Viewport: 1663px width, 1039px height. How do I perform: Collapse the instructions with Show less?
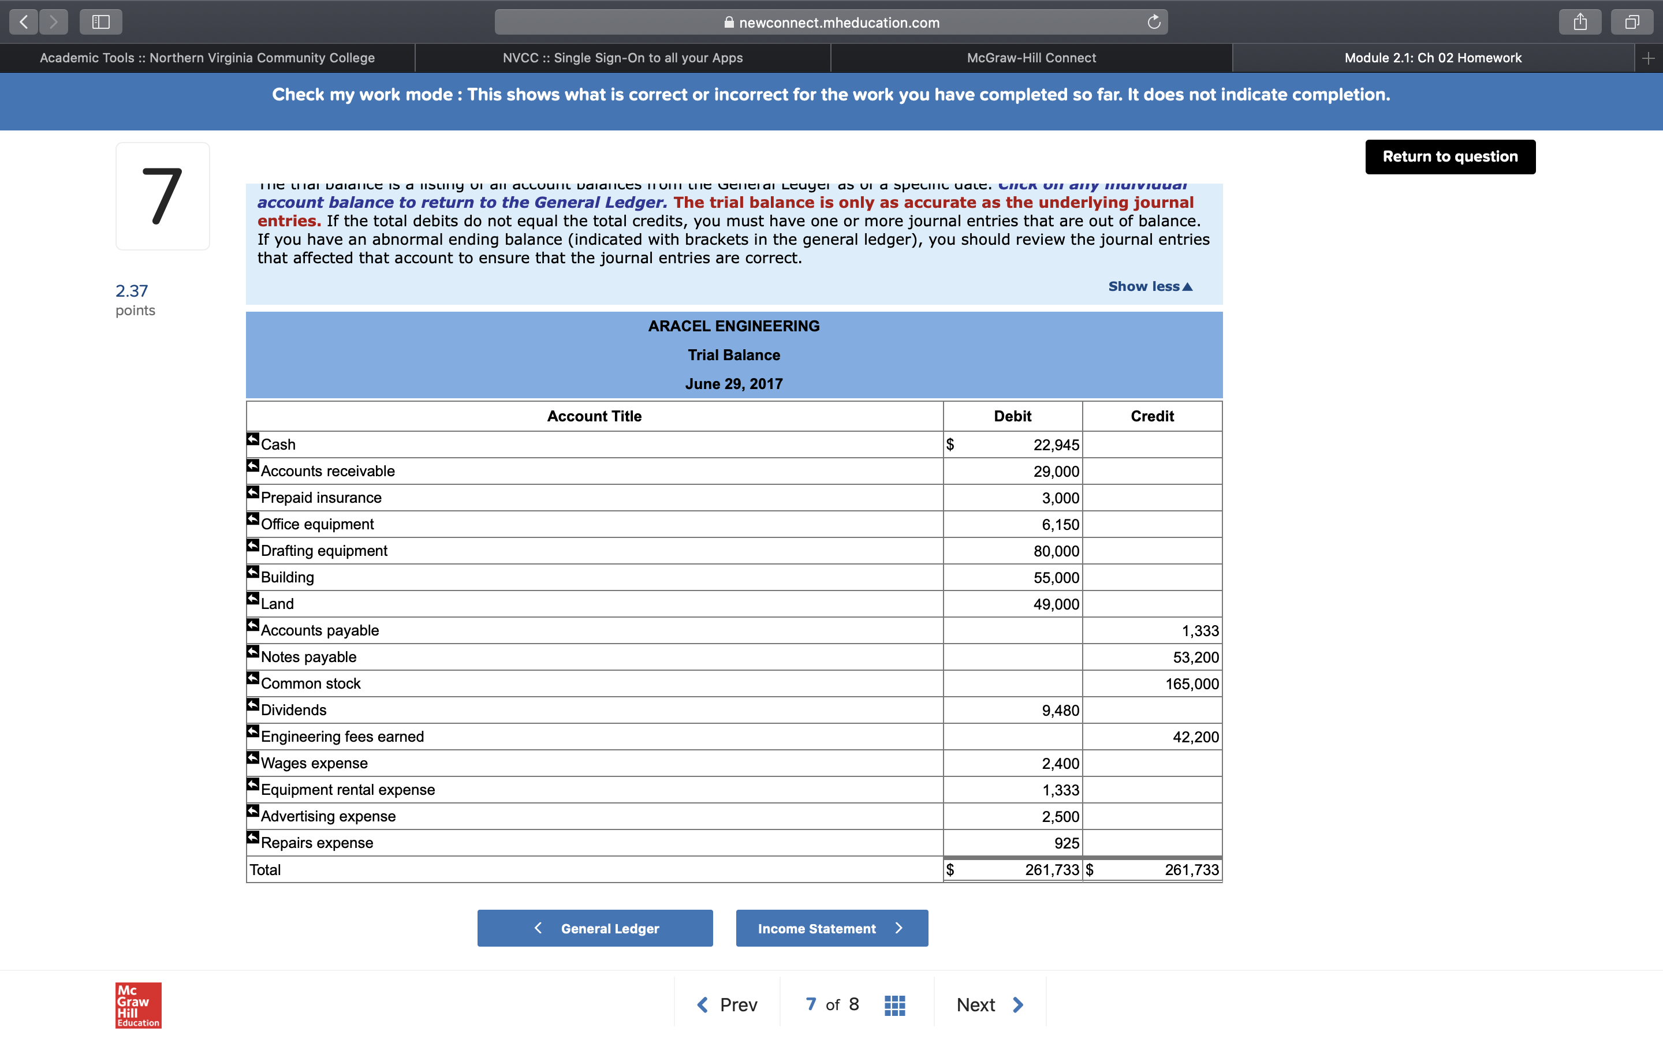tap(1149, 286)
